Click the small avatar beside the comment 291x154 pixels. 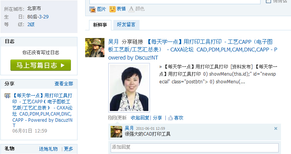coord(116,132)
